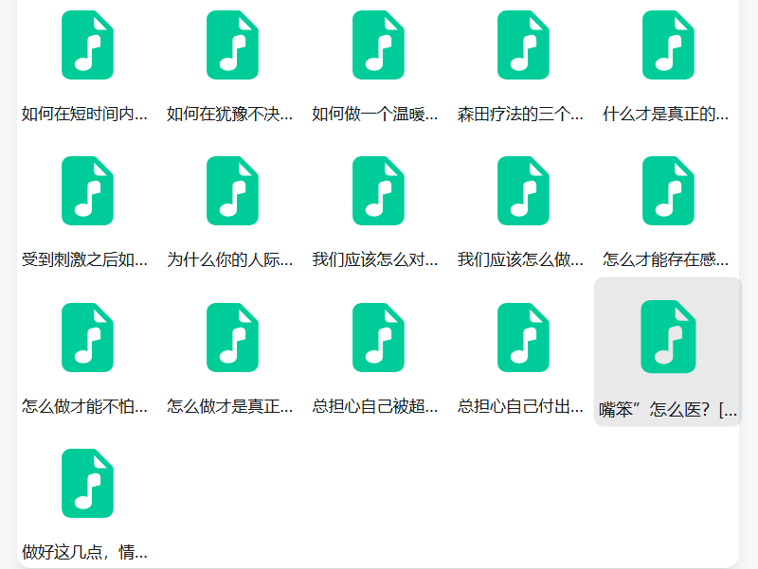Screen dimensions: 758x569
Task: Select audio file icon above 我们应该怎么做...
Action: pos(523,191)
